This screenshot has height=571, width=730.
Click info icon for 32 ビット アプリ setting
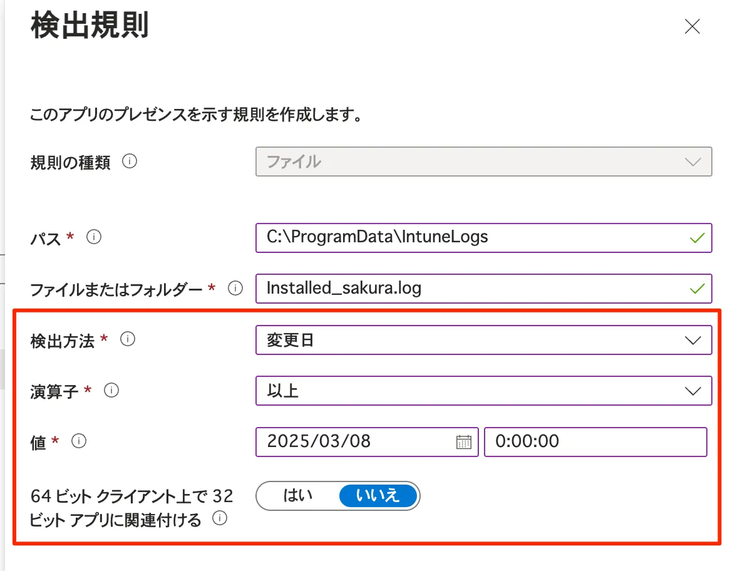220,518
